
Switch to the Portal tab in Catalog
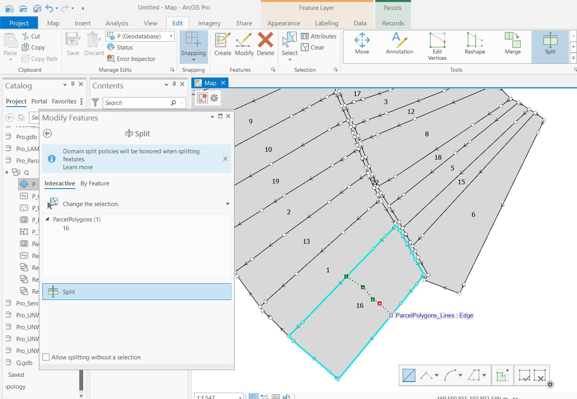click(x=39, y=101)
